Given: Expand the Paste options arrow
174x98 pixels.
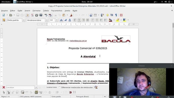Looking at the screenshot, I should point(67,15).
